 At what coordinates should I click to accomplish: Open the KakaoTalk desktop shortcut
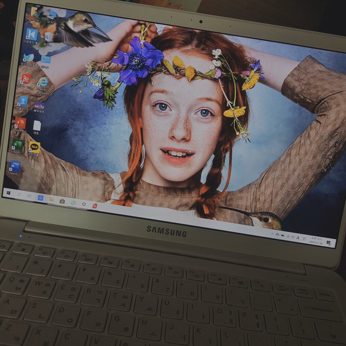(x=34, y=149)
